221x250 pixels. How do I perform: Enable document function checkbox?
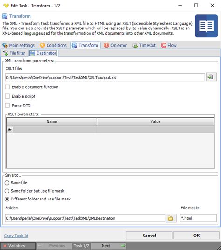pyautogui.click(x=7, y=87)
